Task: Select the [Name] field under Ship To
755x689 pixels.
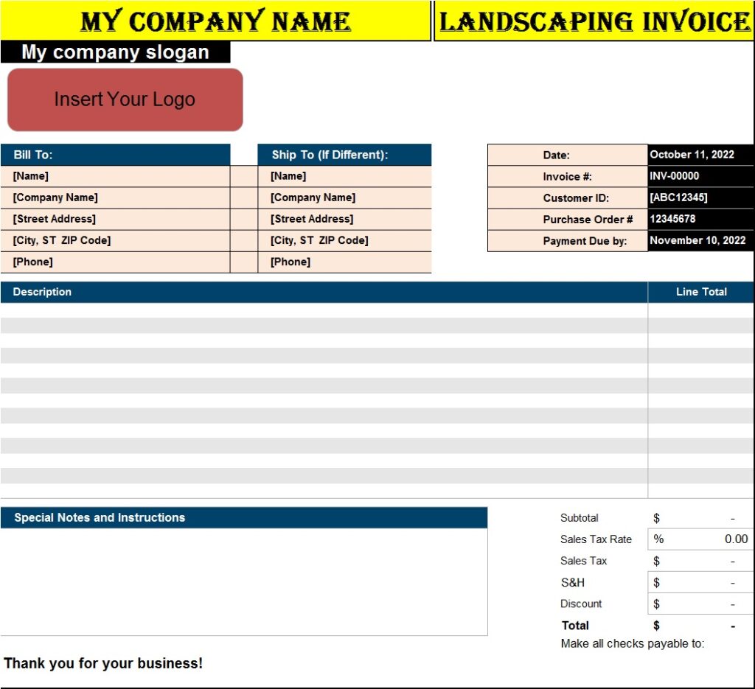Action: pos(345,176)
